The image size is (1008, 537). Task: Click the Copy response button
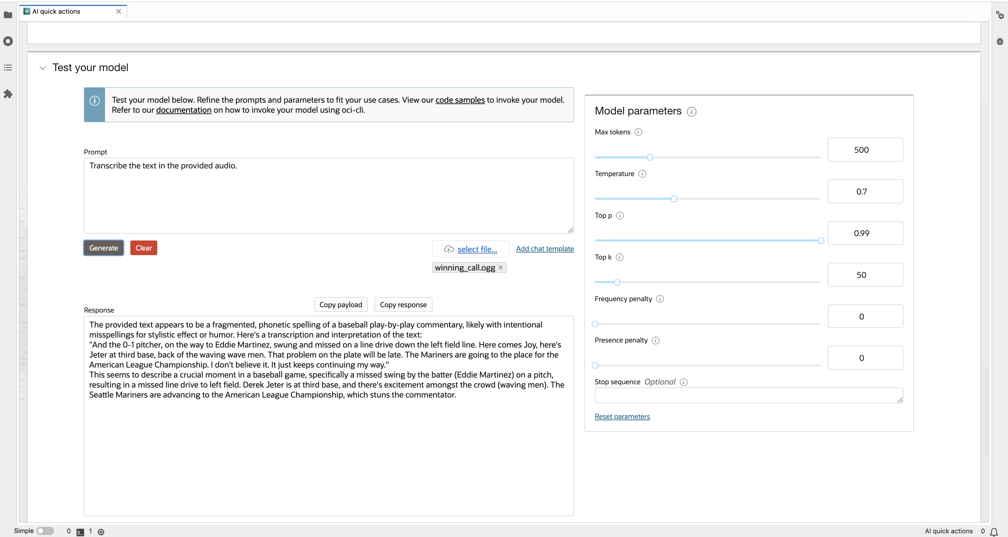[403, 305]
